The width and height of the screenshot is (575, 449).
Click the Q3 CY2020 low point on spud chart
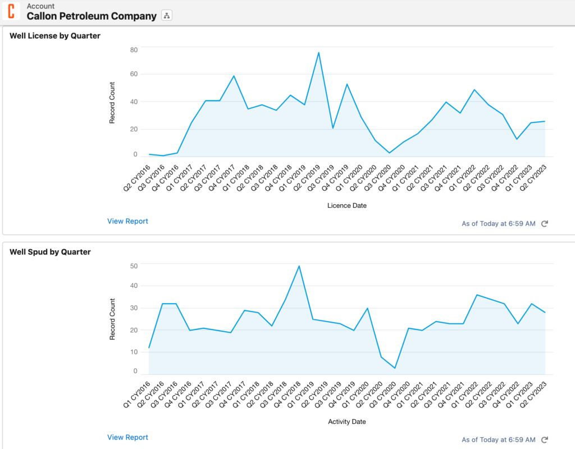pyautogui.click(x=395, y=368)
